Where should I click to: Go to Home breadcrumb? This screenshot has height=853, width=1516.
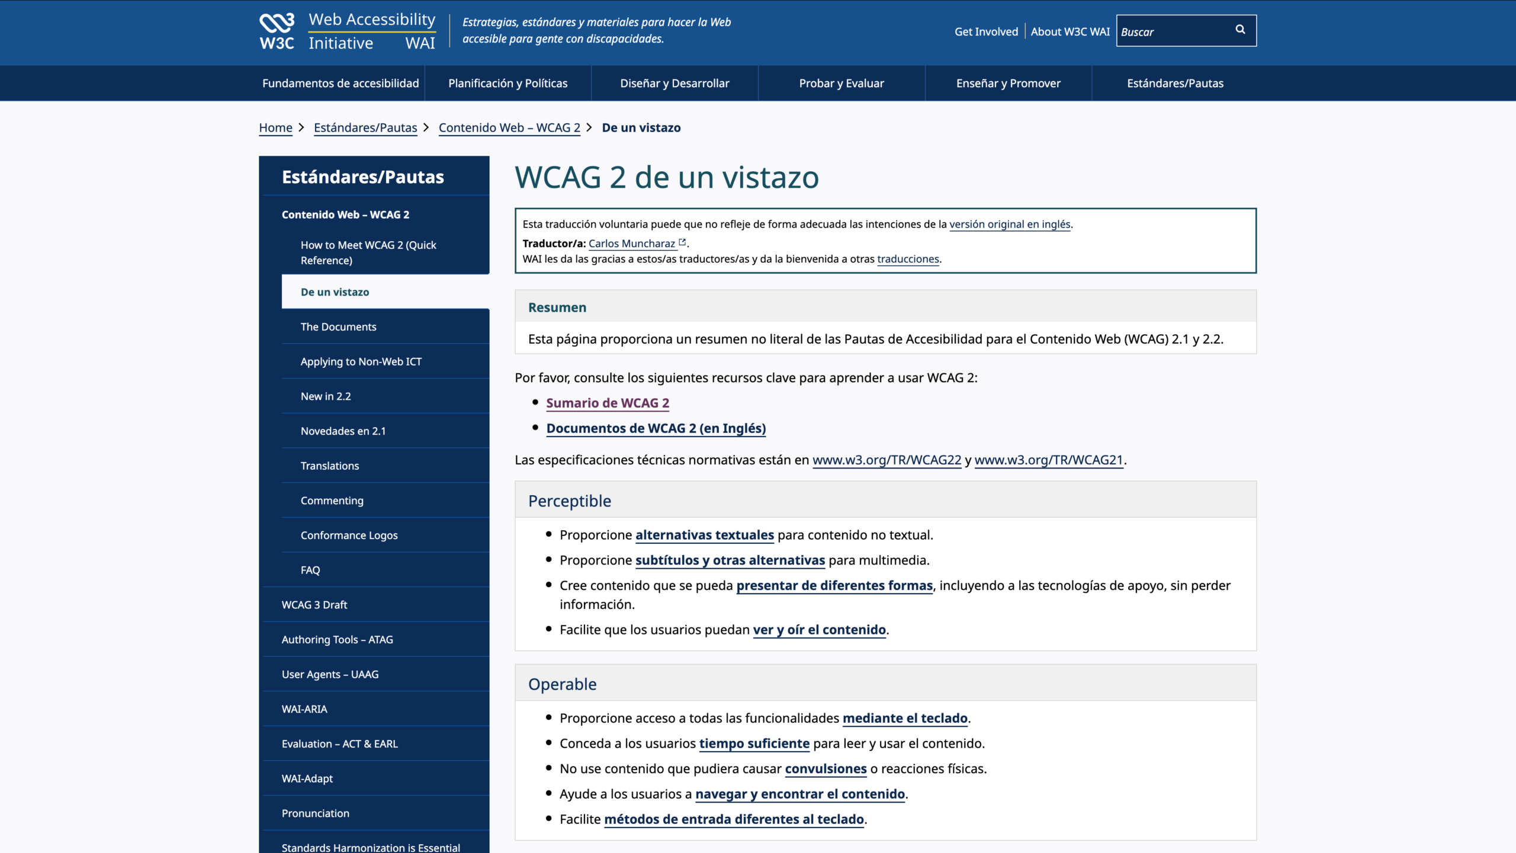[275, 127]
